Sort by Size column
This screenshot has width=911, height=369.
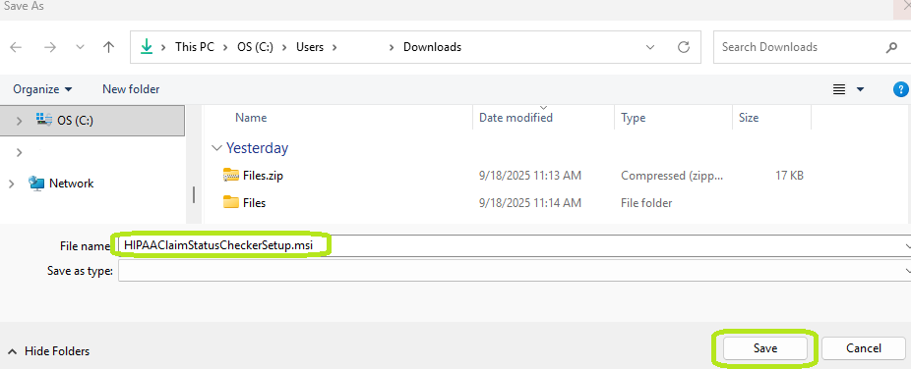749,118
